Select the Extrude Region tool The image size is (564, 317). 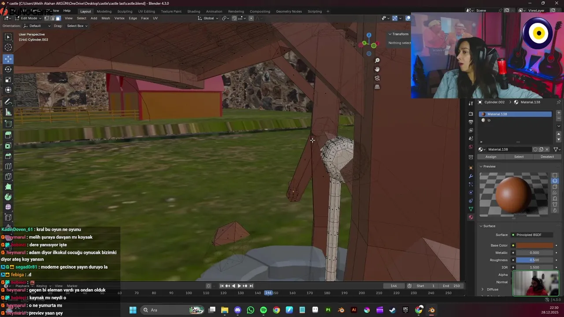tap(8, 135)
